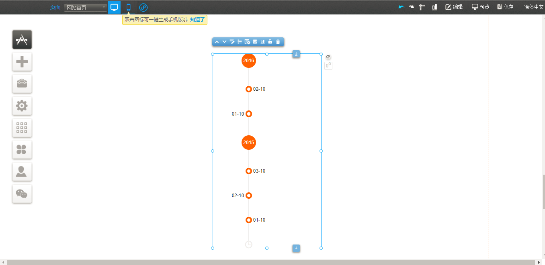The height and width of the screenshot is (265, 545).
Task: Select the desktop monitor view mode
Action: 114,7
